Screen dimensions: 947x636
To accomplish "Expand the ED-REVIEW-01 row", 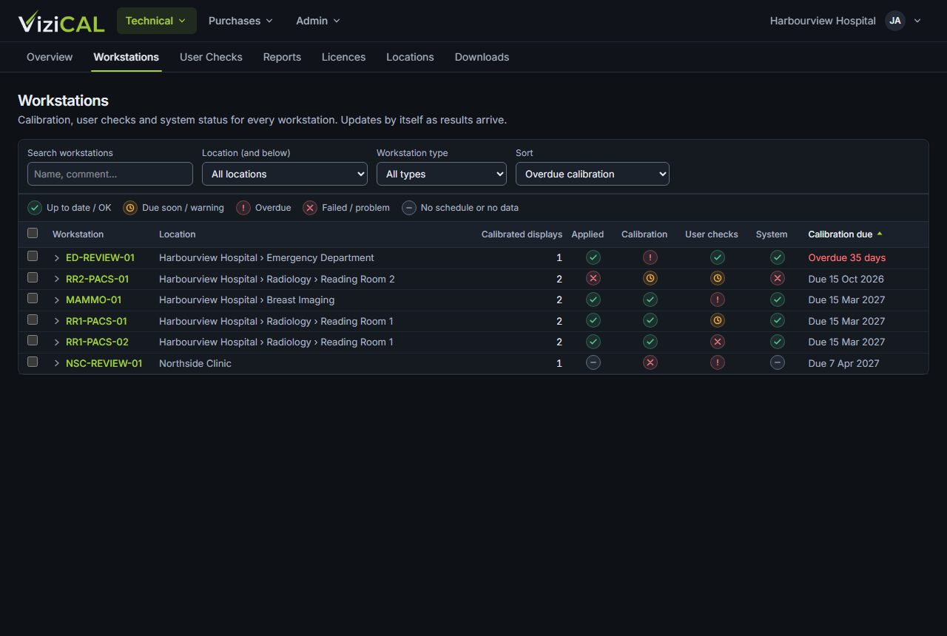I will click(x=57, y=258).
